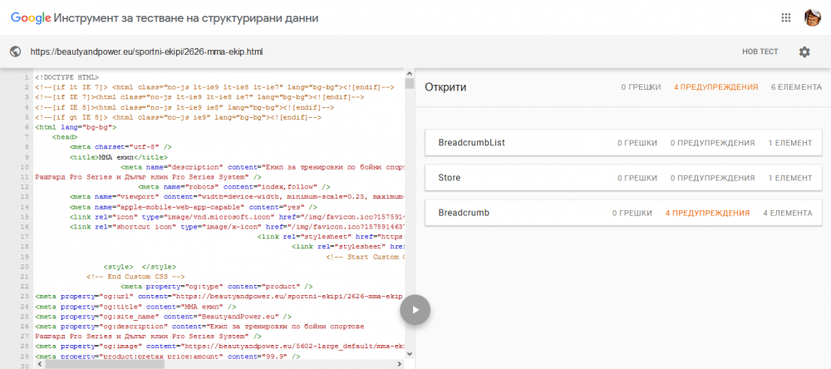Click the tested page URL text
831x369 pixels.
(146, 52)
